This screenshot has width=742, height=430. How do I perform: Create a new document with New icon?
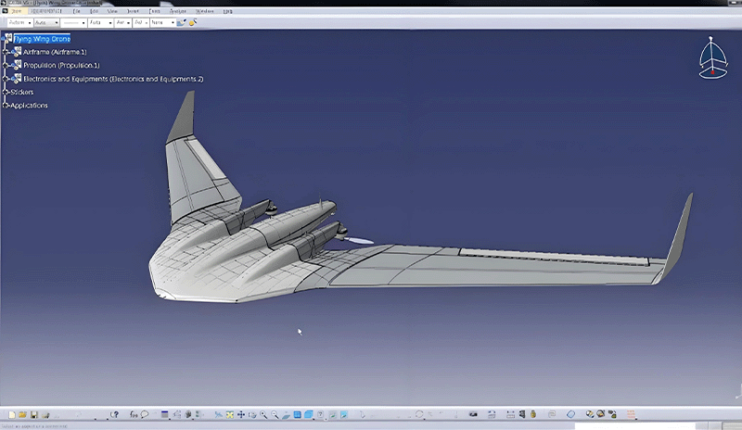click(x=12, y=415)
